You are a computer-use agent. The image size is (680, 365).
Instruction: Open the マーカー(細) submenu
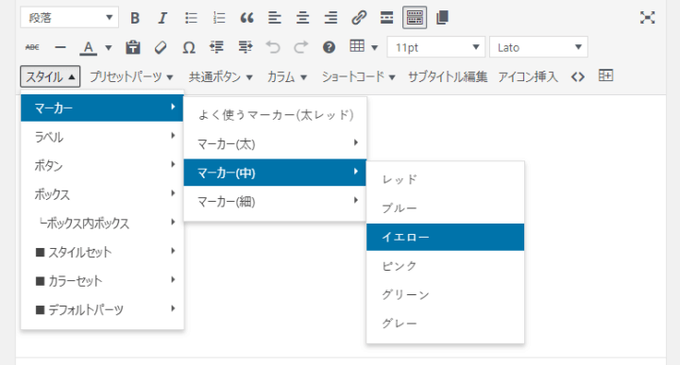[276, 201]
